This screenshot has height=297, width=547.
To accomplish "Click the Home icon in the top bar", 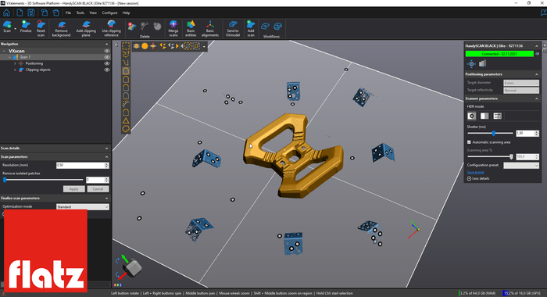I will click(6, 13).
